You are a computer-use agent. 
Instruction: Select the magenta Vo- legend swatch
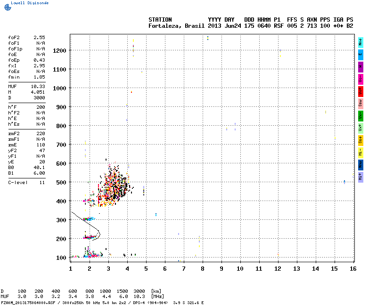click(361, 80)
